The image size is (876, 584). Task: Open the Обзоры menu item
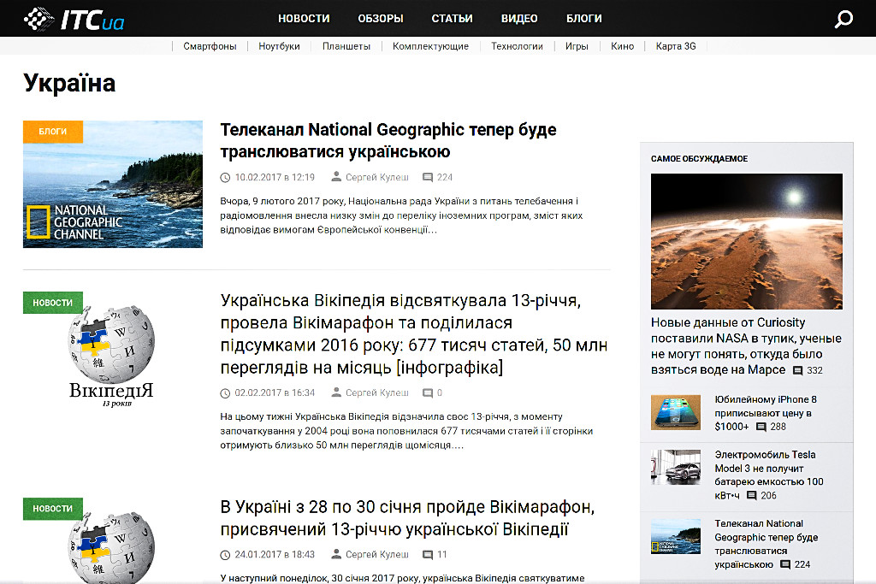tap(381, 19)
